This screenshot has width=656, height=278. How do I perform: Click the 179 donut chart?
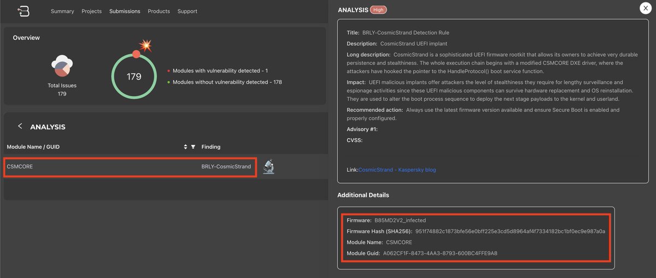134,76
